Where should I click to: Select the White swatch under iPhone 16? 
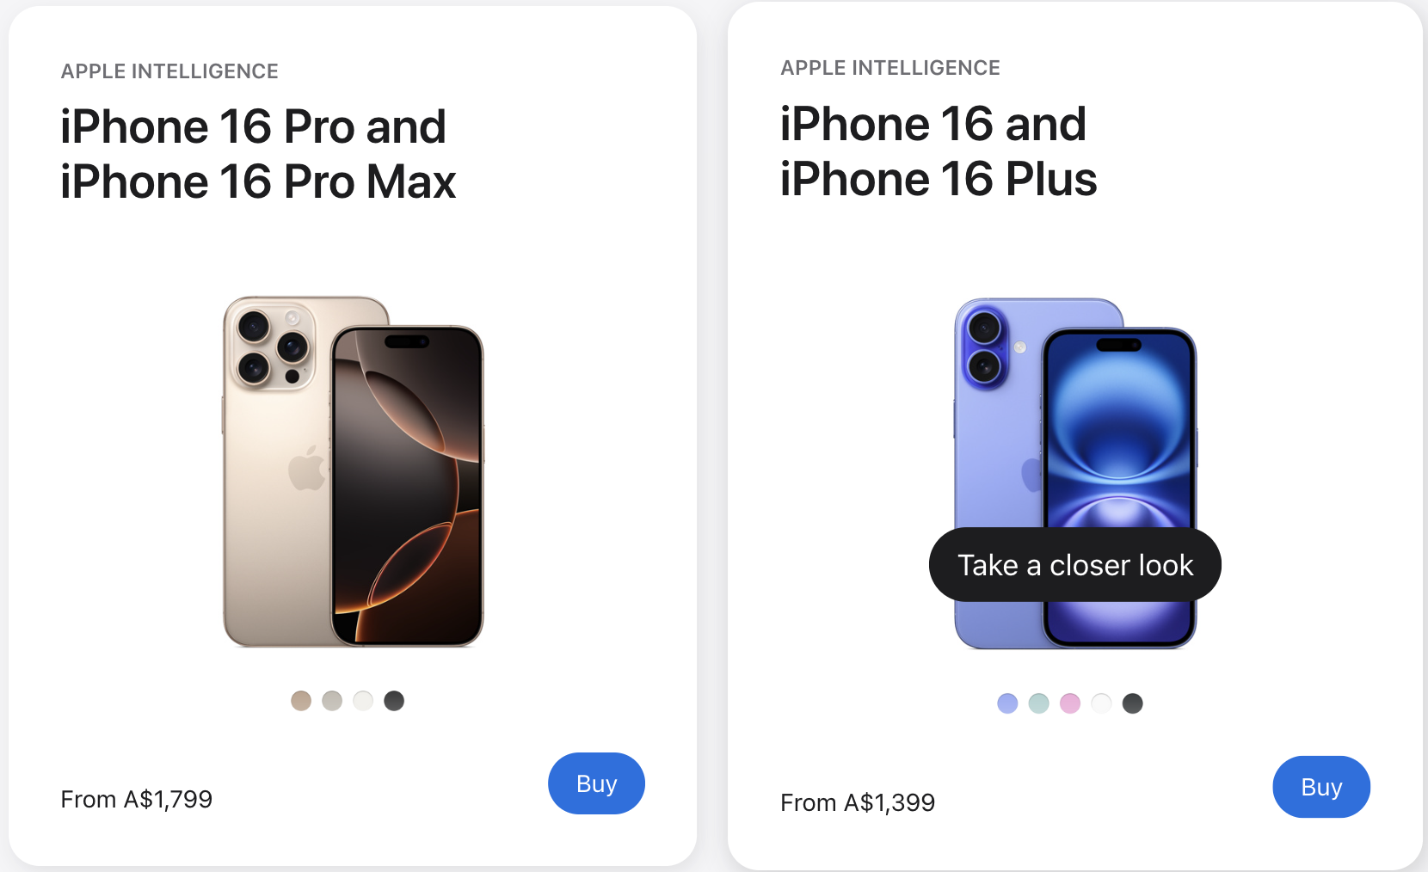[x=1101, y=703]
